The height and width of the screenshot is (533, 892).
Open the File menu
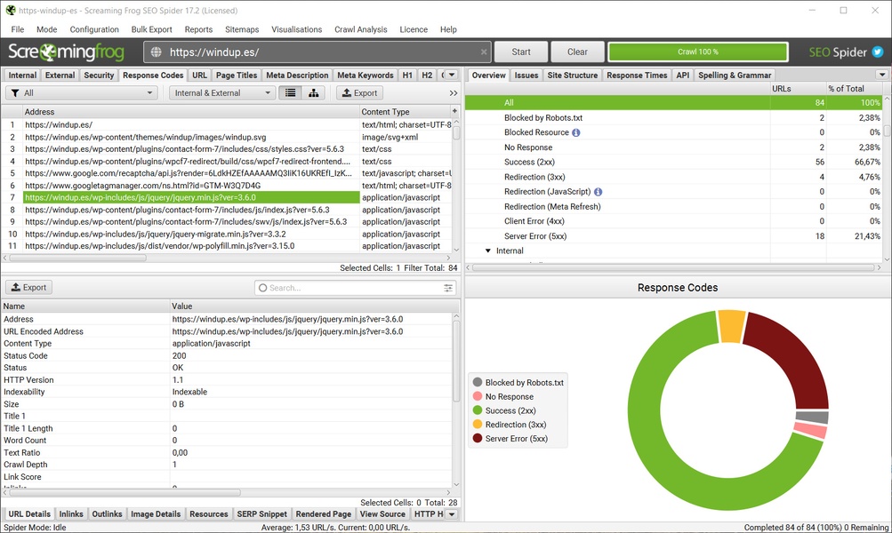click(18, 29)
